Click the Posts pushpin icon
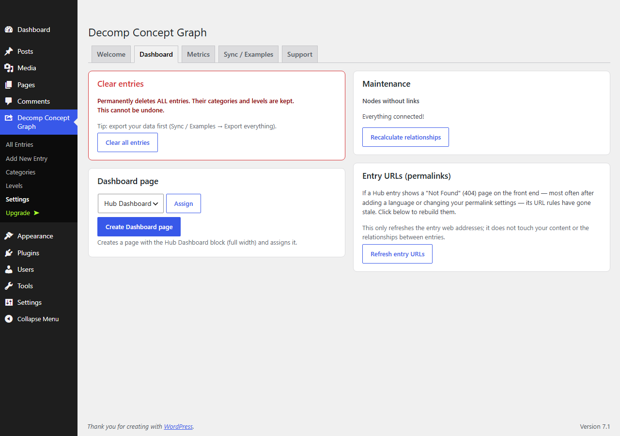This screenshot has width=620, height=436. (9, 51)
